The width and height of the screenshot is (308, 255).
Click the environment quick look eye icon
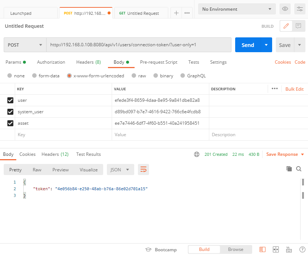(x=285, y=9)
